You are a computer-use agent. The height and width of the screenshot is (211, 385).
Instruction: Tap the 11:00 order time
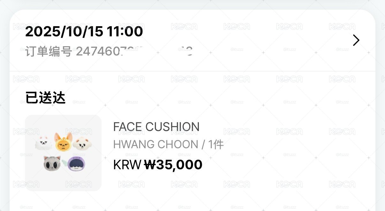point(125,32)
